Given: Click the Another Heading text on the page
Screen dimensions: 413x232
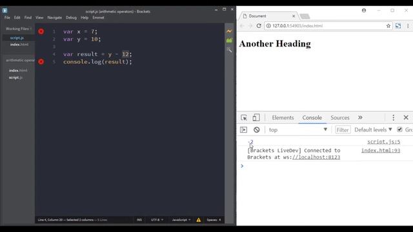Looking at the screenshot, I should 275,44.
